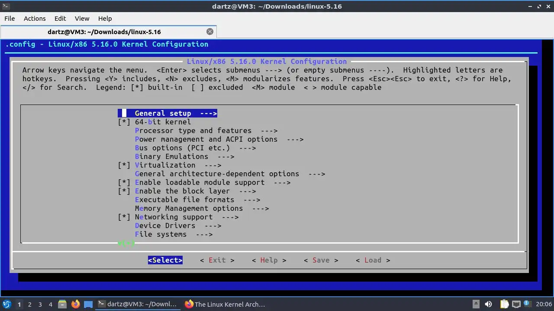Click the <Select> button
The width and height of the screenshot is (554, 311).
tap(165, 260)
